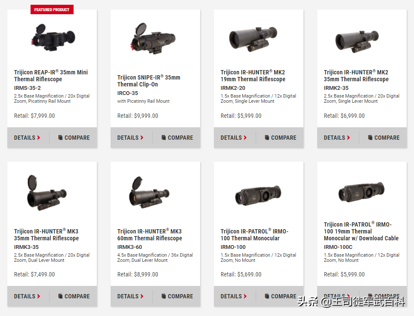
Task: Click the SNIPE-IR clip-on product thumbnail
Action: (153, 39)
